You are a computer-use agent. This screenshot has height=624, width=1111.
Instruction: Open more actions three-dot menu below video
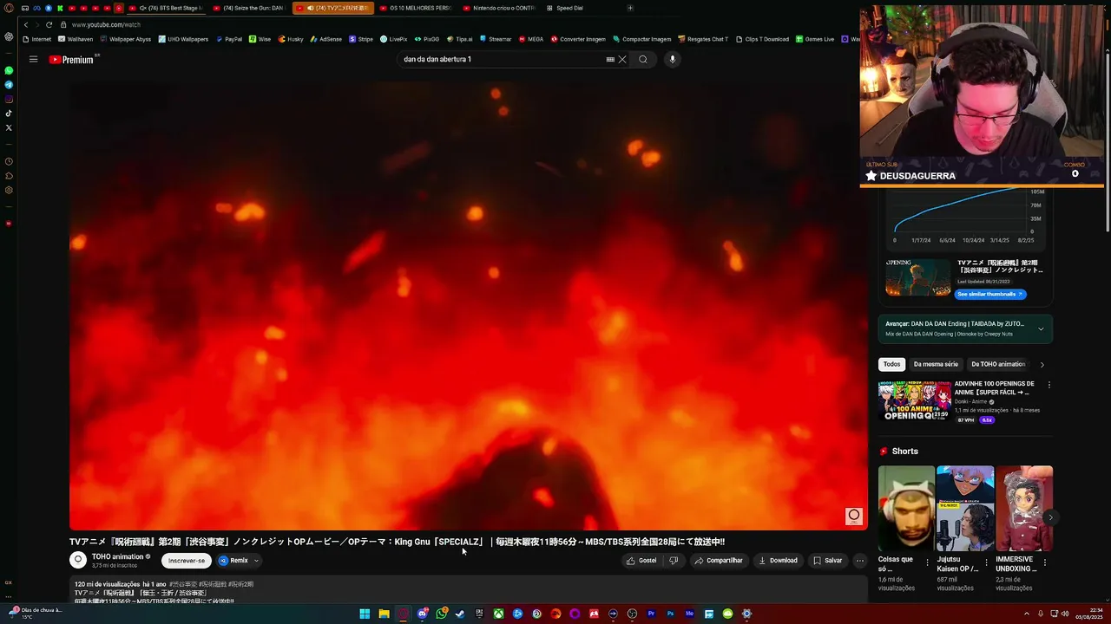[860, 561]
